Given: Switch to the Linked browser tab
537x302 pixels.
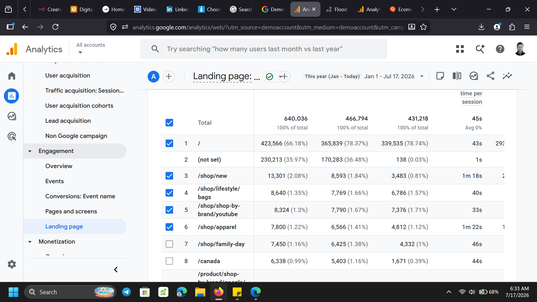Looking at the screenshot, I should 178,9.
